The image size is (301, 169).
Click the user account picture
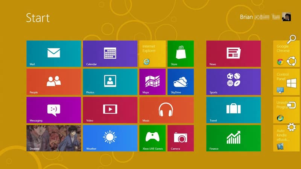pyautogui.click(x=286, y=17)
